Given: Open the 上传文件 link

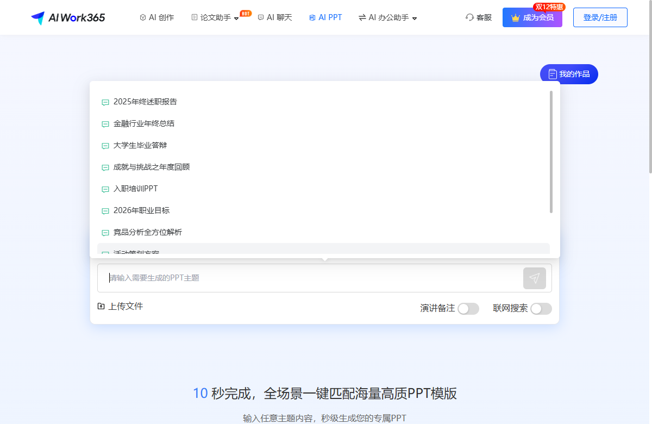Looking at the screenshot, I should [126, 306].
